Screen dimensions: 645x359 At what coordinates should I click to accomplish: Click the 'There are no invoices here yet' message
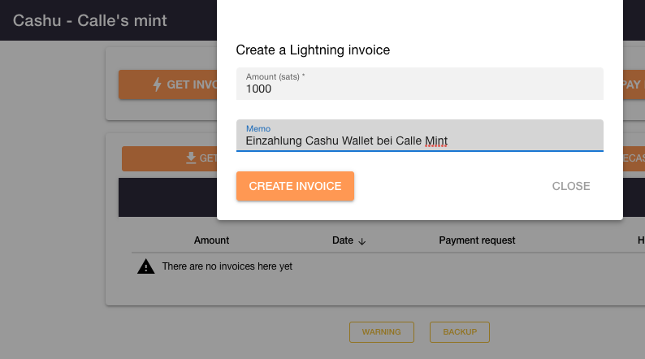tap(227, 266)
